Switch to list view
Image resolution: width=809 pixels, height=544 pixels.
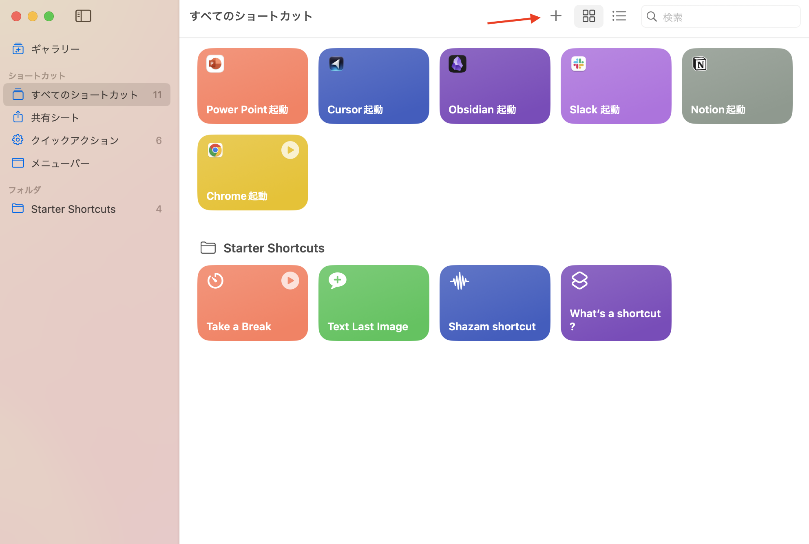[619, 16]
